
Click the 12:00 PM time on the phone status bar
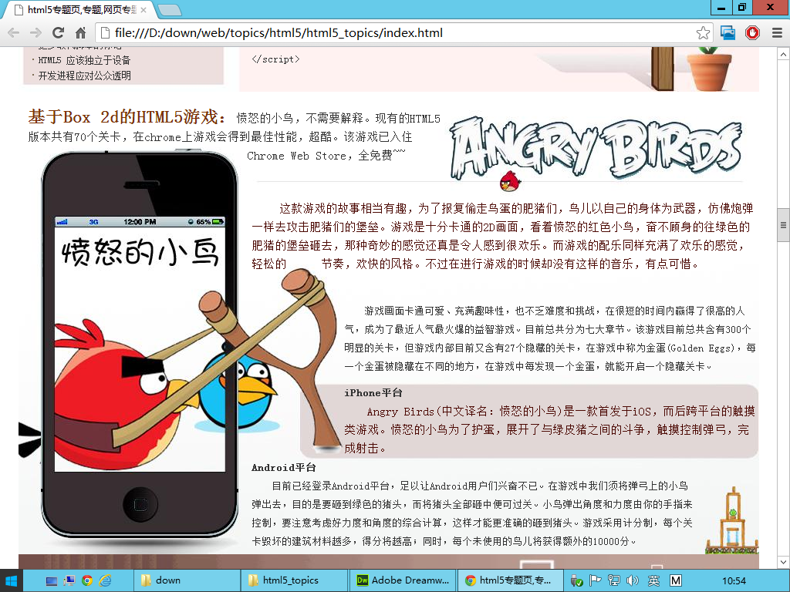point(140,221)
